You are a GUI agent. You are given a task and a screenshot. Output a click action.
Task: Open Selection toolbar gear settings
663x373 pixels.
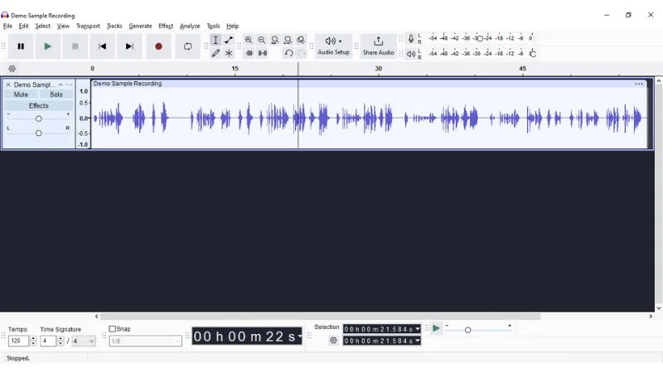(x=333, y=340)
